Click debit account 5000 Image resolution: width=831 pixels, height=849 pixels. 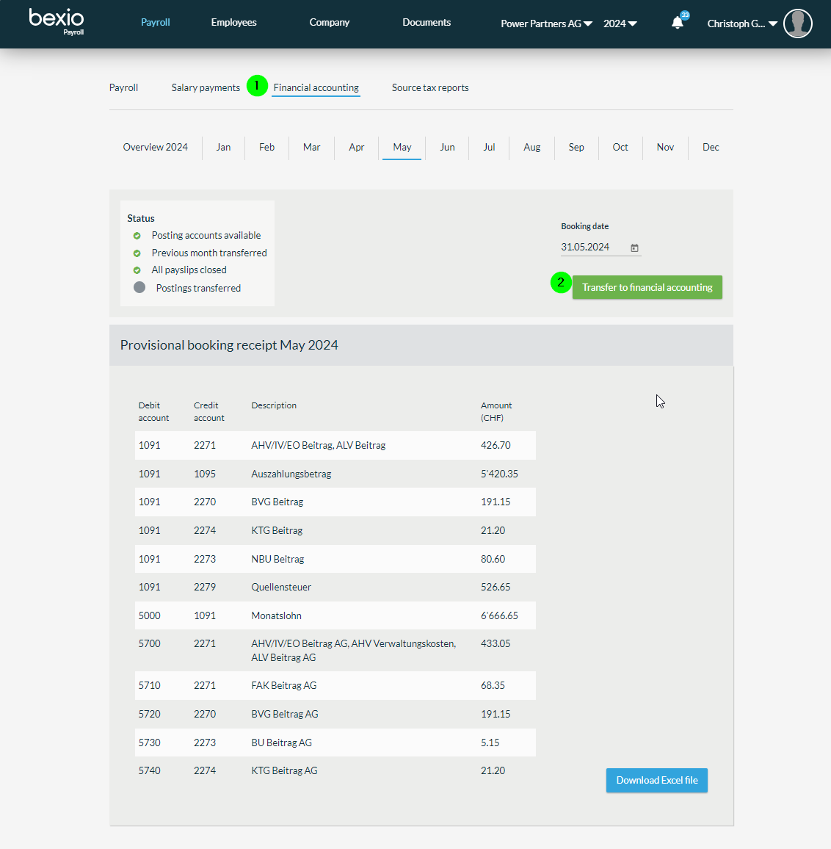click(150, 615)
